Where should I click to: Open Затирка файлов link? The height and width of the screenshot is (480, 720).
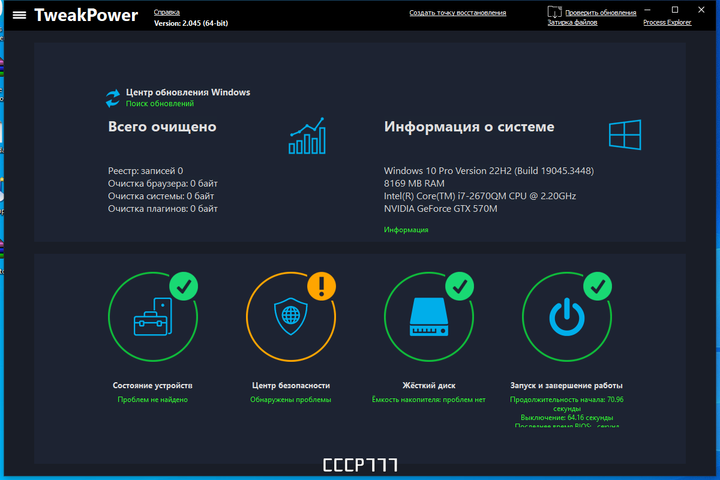pyautogui.click(x=572, y=22)
